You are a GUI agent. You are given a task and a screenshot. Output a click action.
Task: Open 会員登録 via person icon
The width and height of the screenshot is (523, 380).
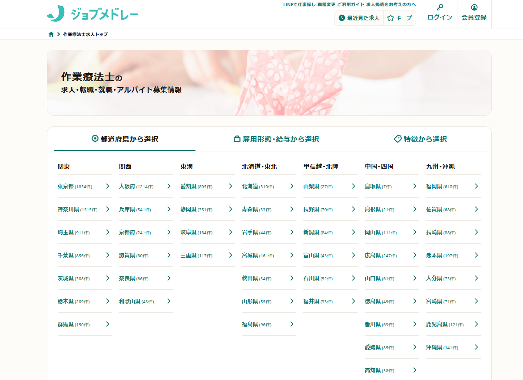coord(474,14)
